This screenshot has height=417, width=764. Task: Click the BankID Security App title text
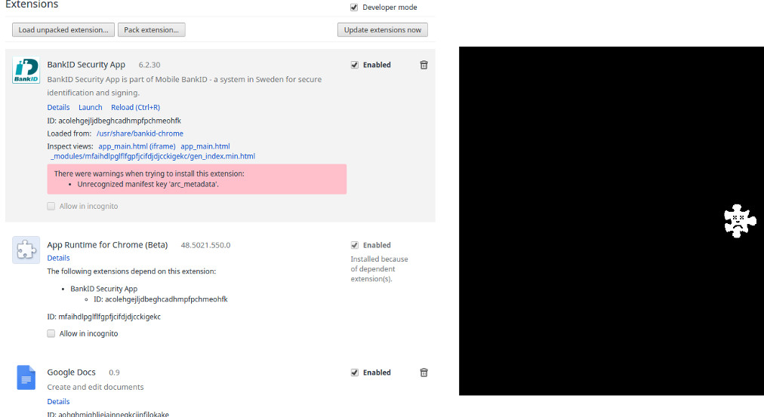[x=86, y=65]
